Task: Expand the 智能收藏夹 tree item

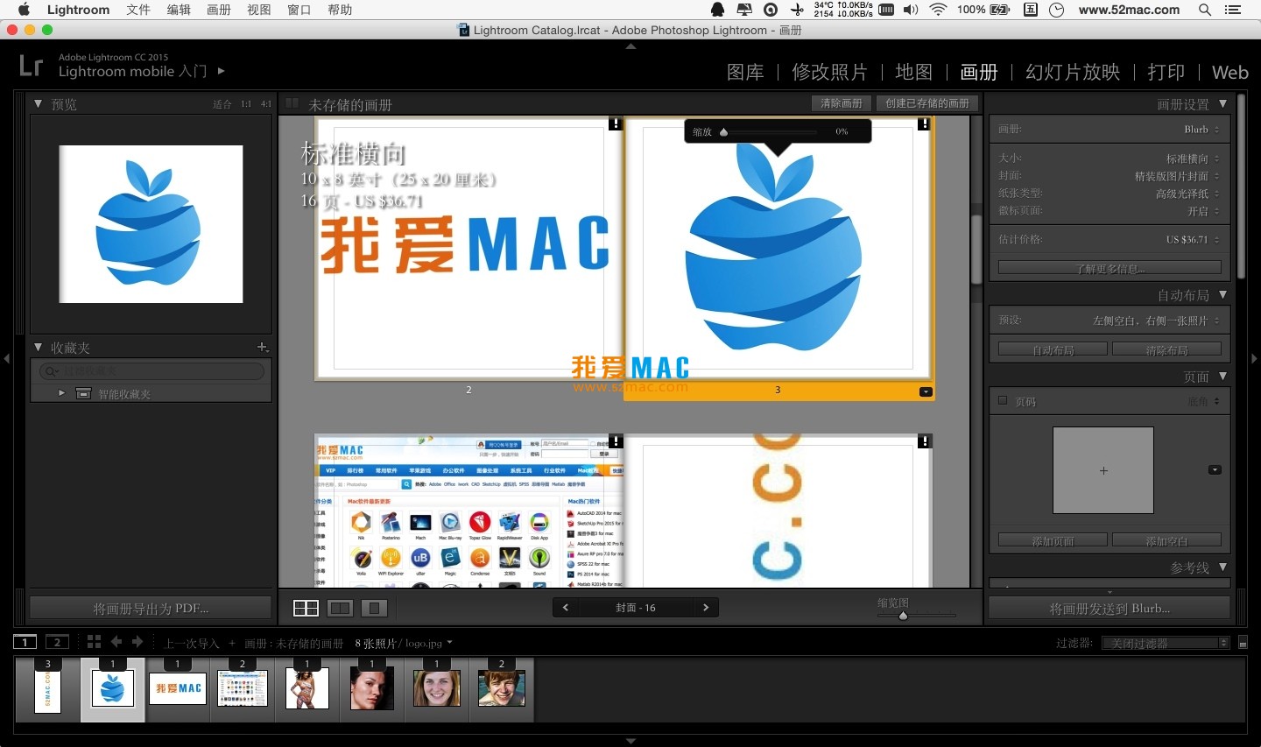Action: point(61,393)
